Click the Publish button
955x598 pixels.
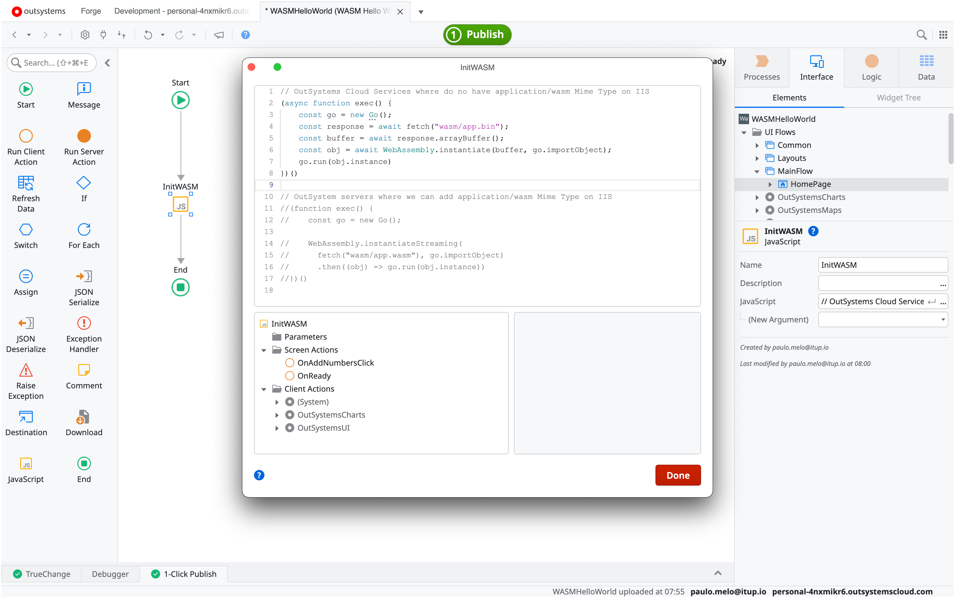coord(477,34)
